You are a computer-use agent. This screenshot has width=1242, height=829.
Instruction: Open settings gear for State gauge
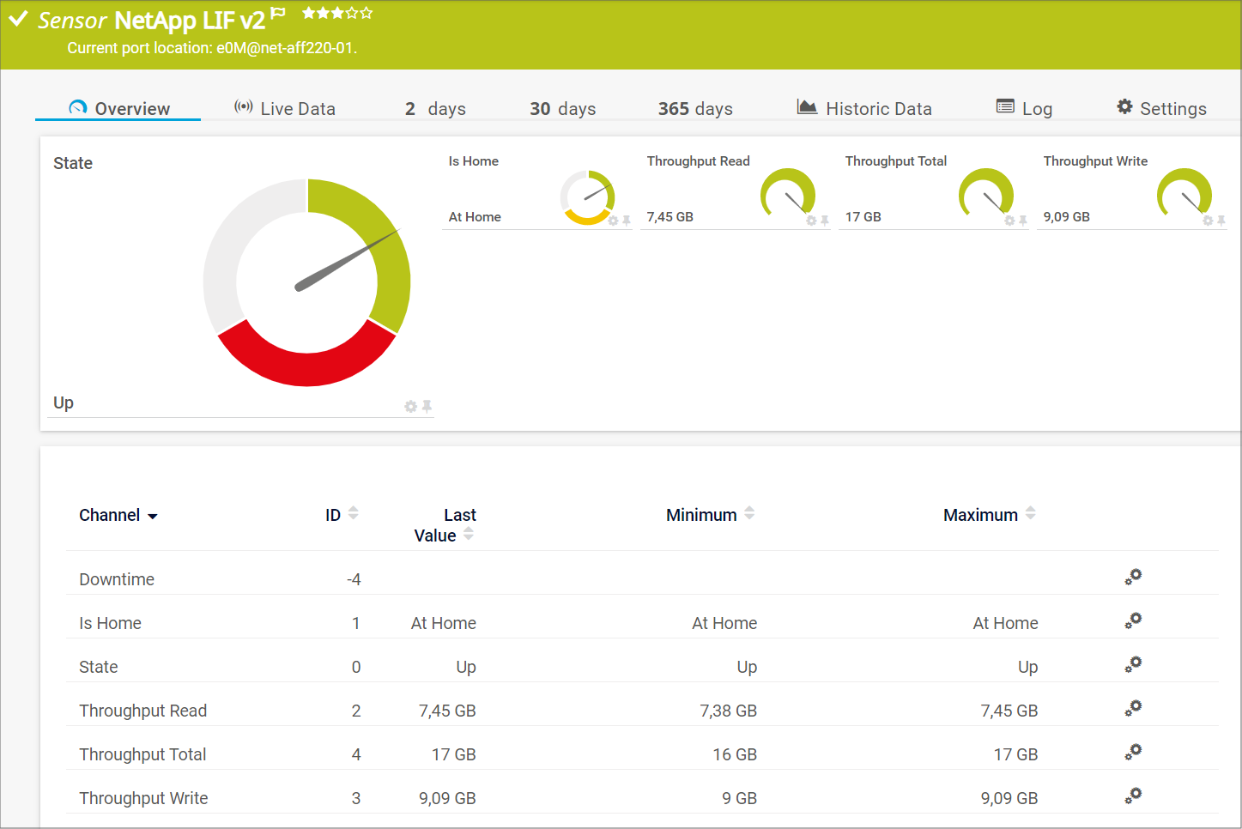(x=410, y=406)
